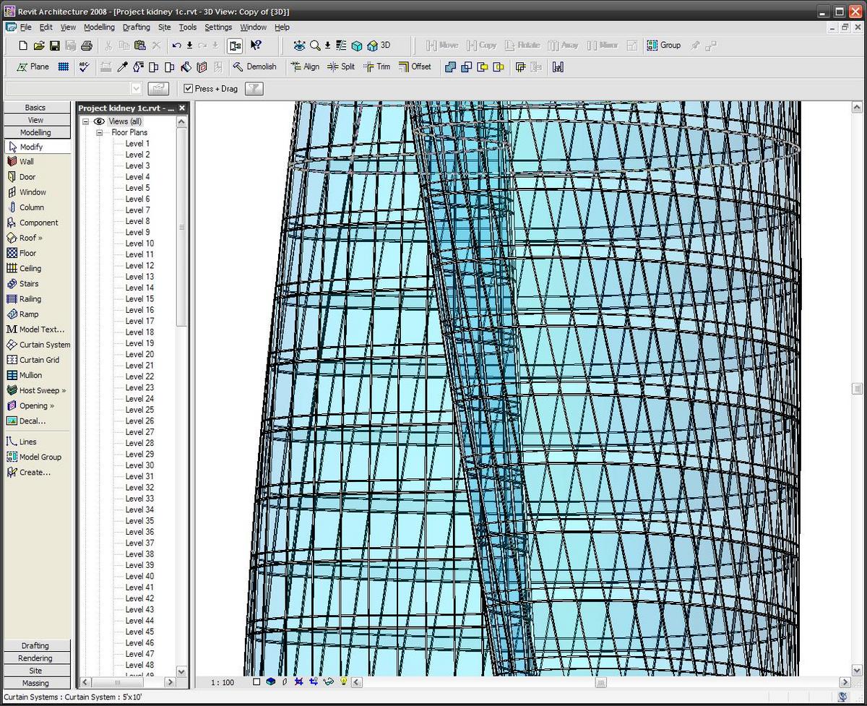Image resolution: width=867 pixels, height=706 pixels.
Task: Toggle the Views (all) eye icon
Action: point(99,121)
